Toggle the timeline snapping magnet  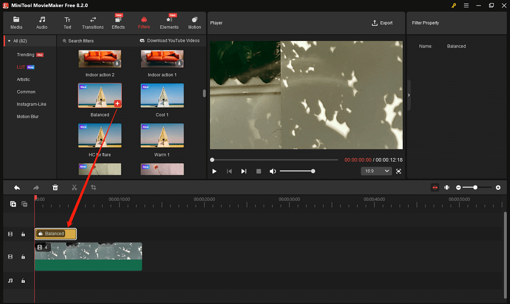(435, 187)
